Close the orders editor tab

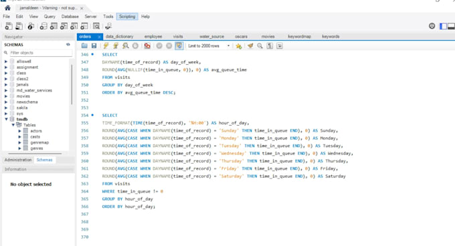[99, 37]
